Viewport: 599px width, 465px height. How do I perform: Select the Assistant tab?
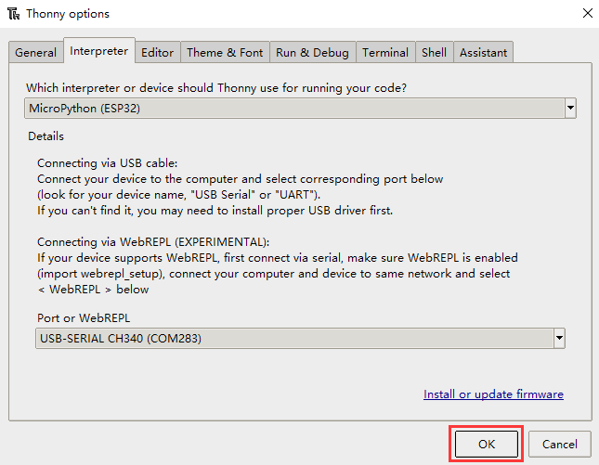[x=483, y=52]
